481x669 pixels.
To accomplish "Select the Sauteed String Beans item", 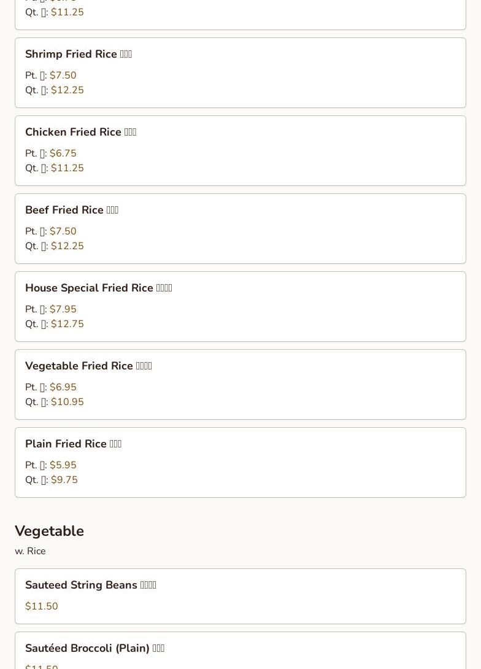I will [240, 596].
